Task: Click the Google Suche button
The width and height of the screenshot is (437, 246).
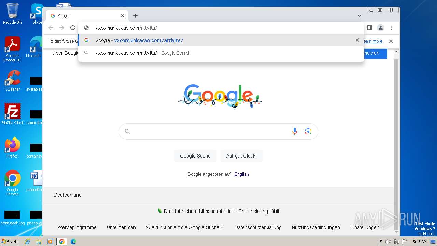Action: click(x=195, y=156)
